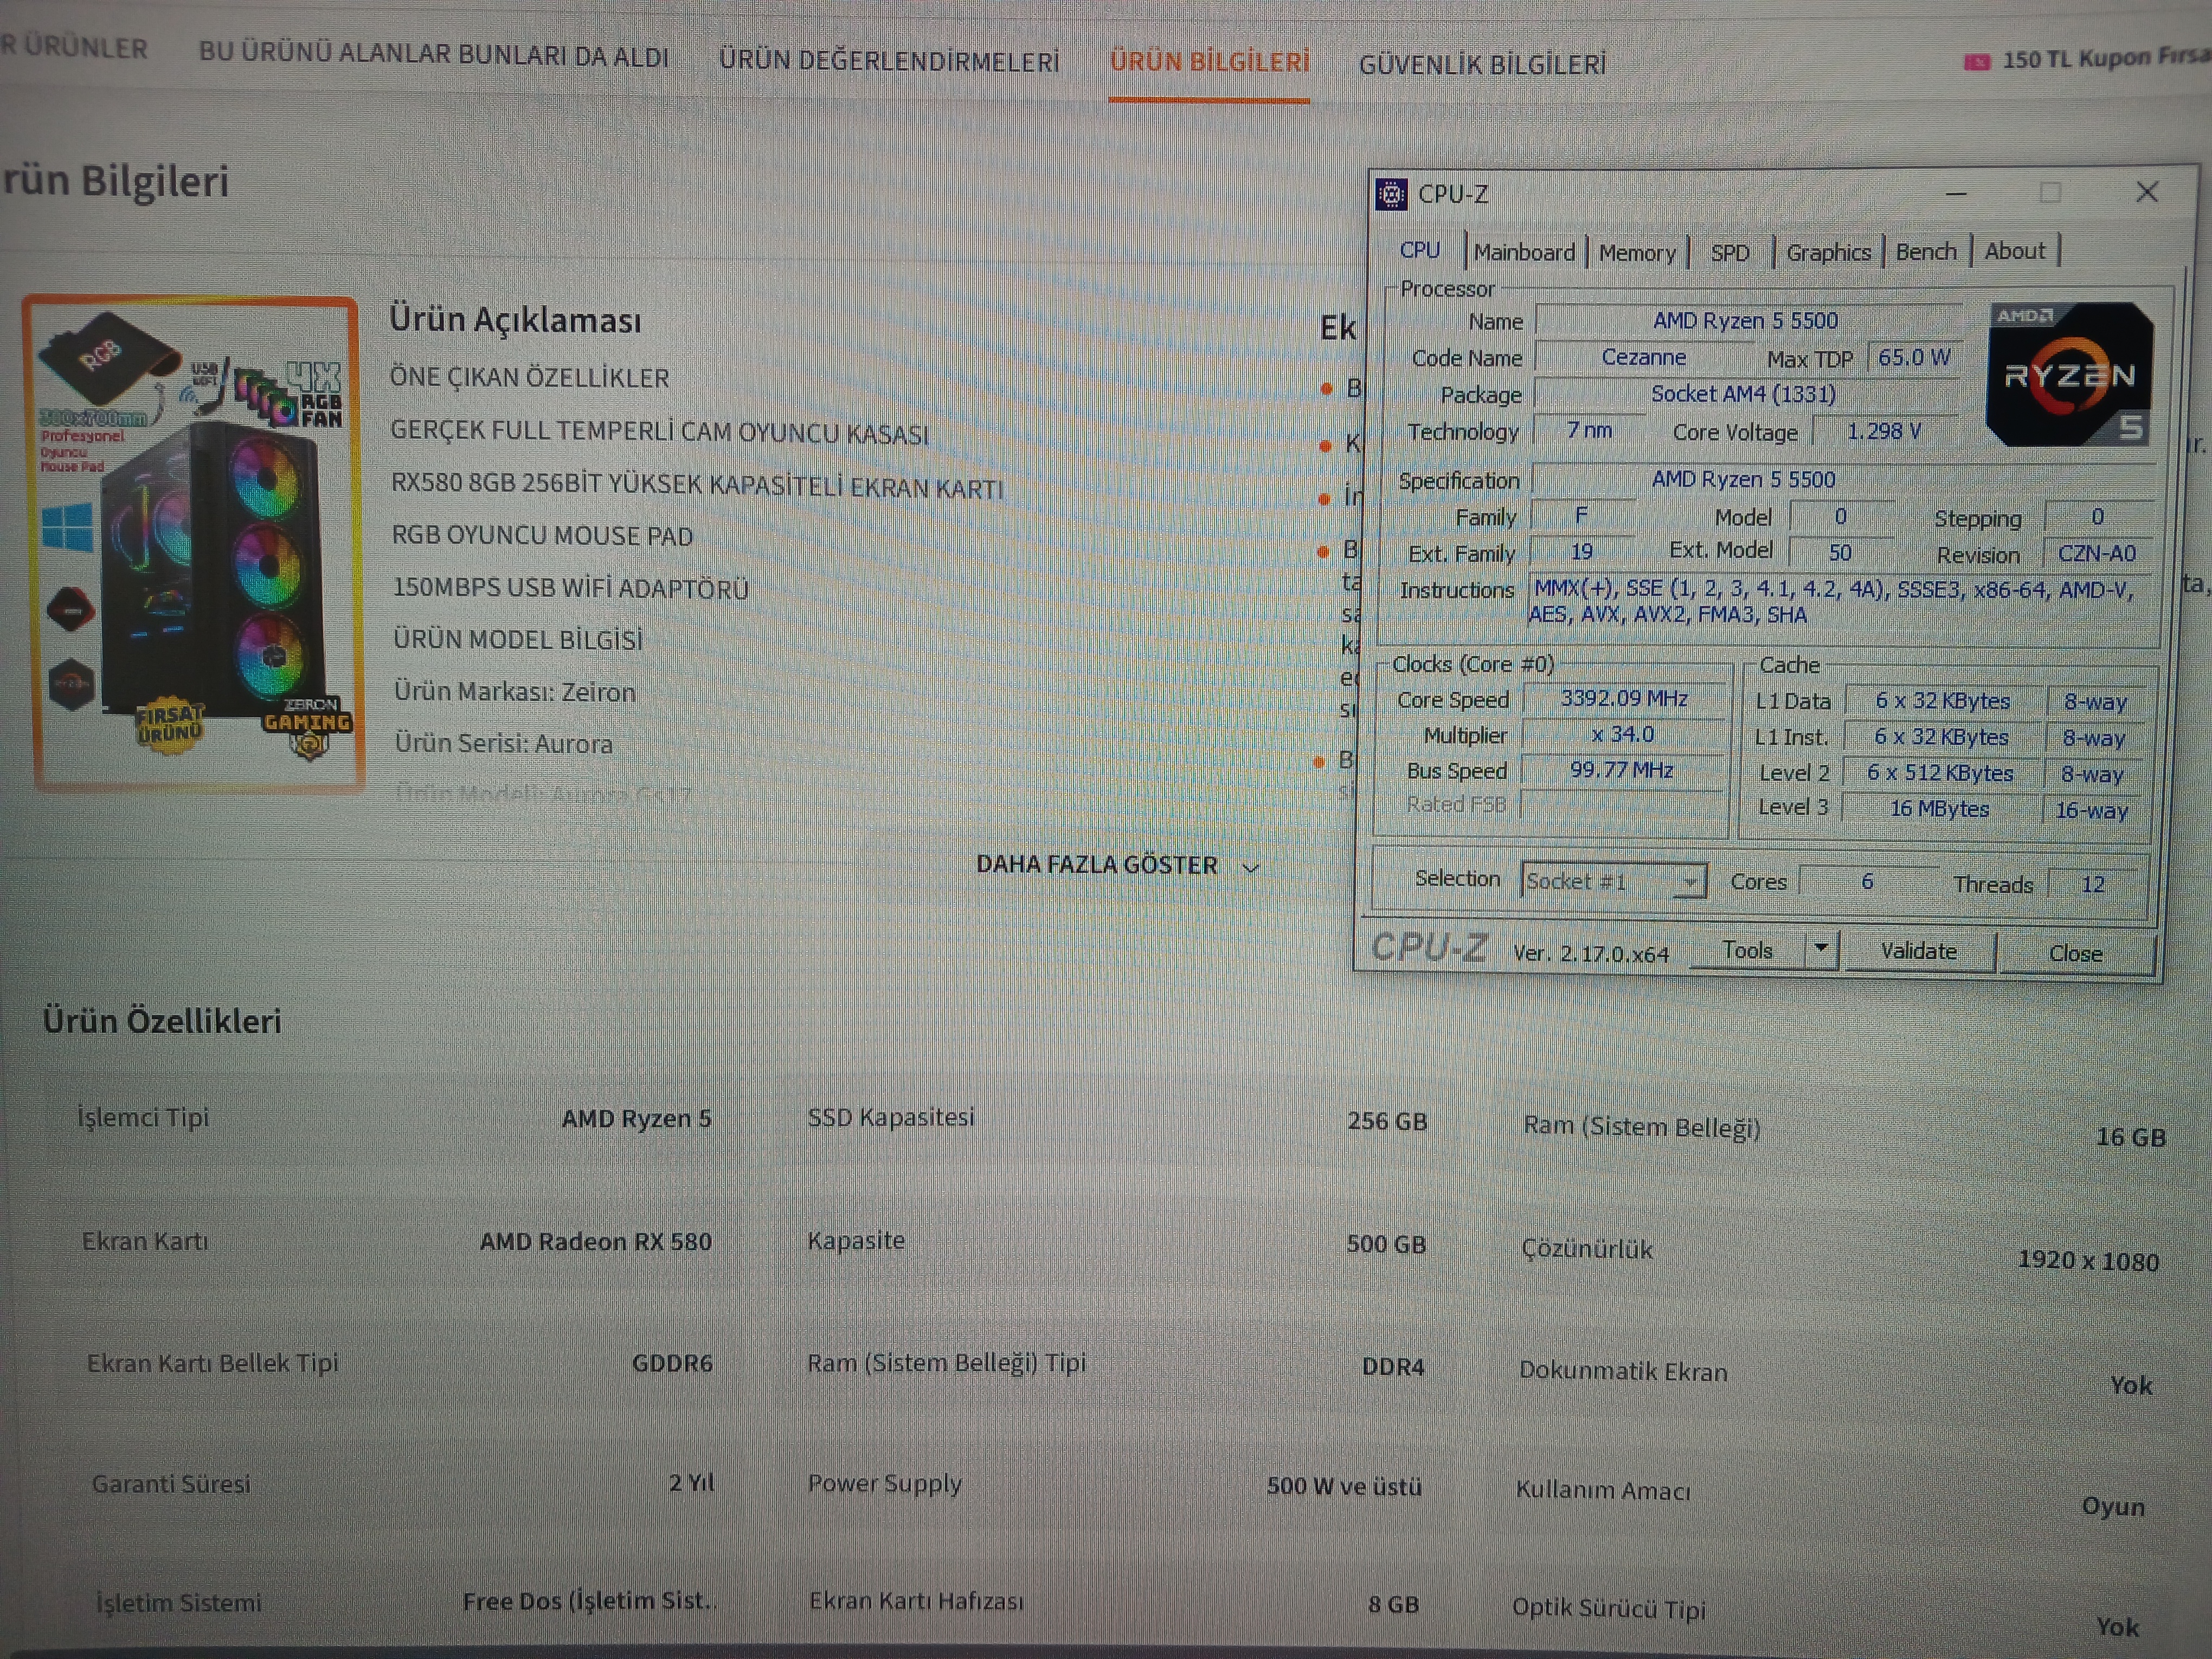The image size is (2212, 1659).
Task: Minimize the CPU-Z window
Action: (x=1956, y=193)
